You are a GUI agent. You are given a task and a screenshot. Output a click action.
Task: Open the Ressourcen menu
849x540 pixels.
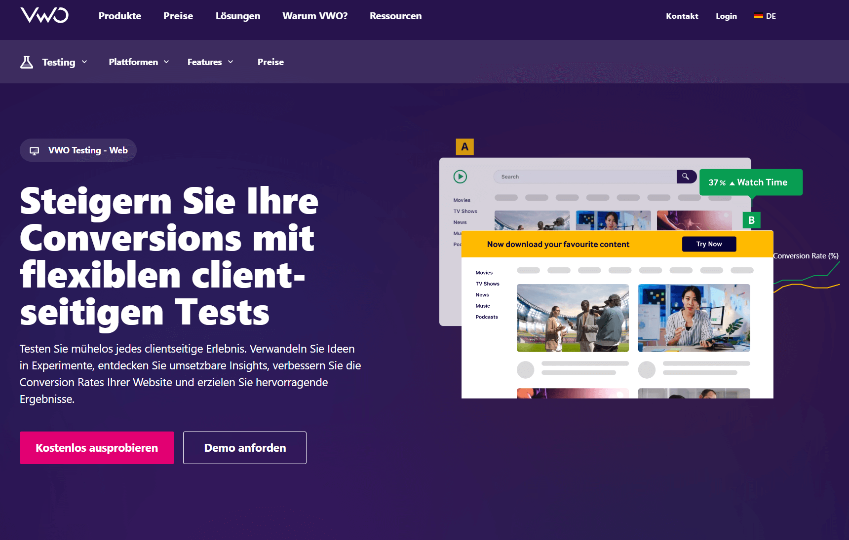396,16
